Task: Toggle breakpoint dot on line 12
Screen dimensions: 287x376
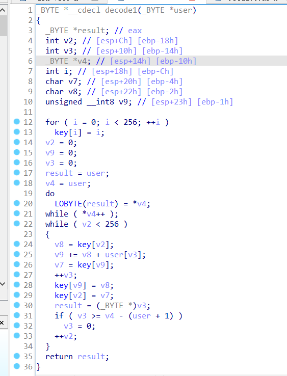Action: [x=17, y=122]
